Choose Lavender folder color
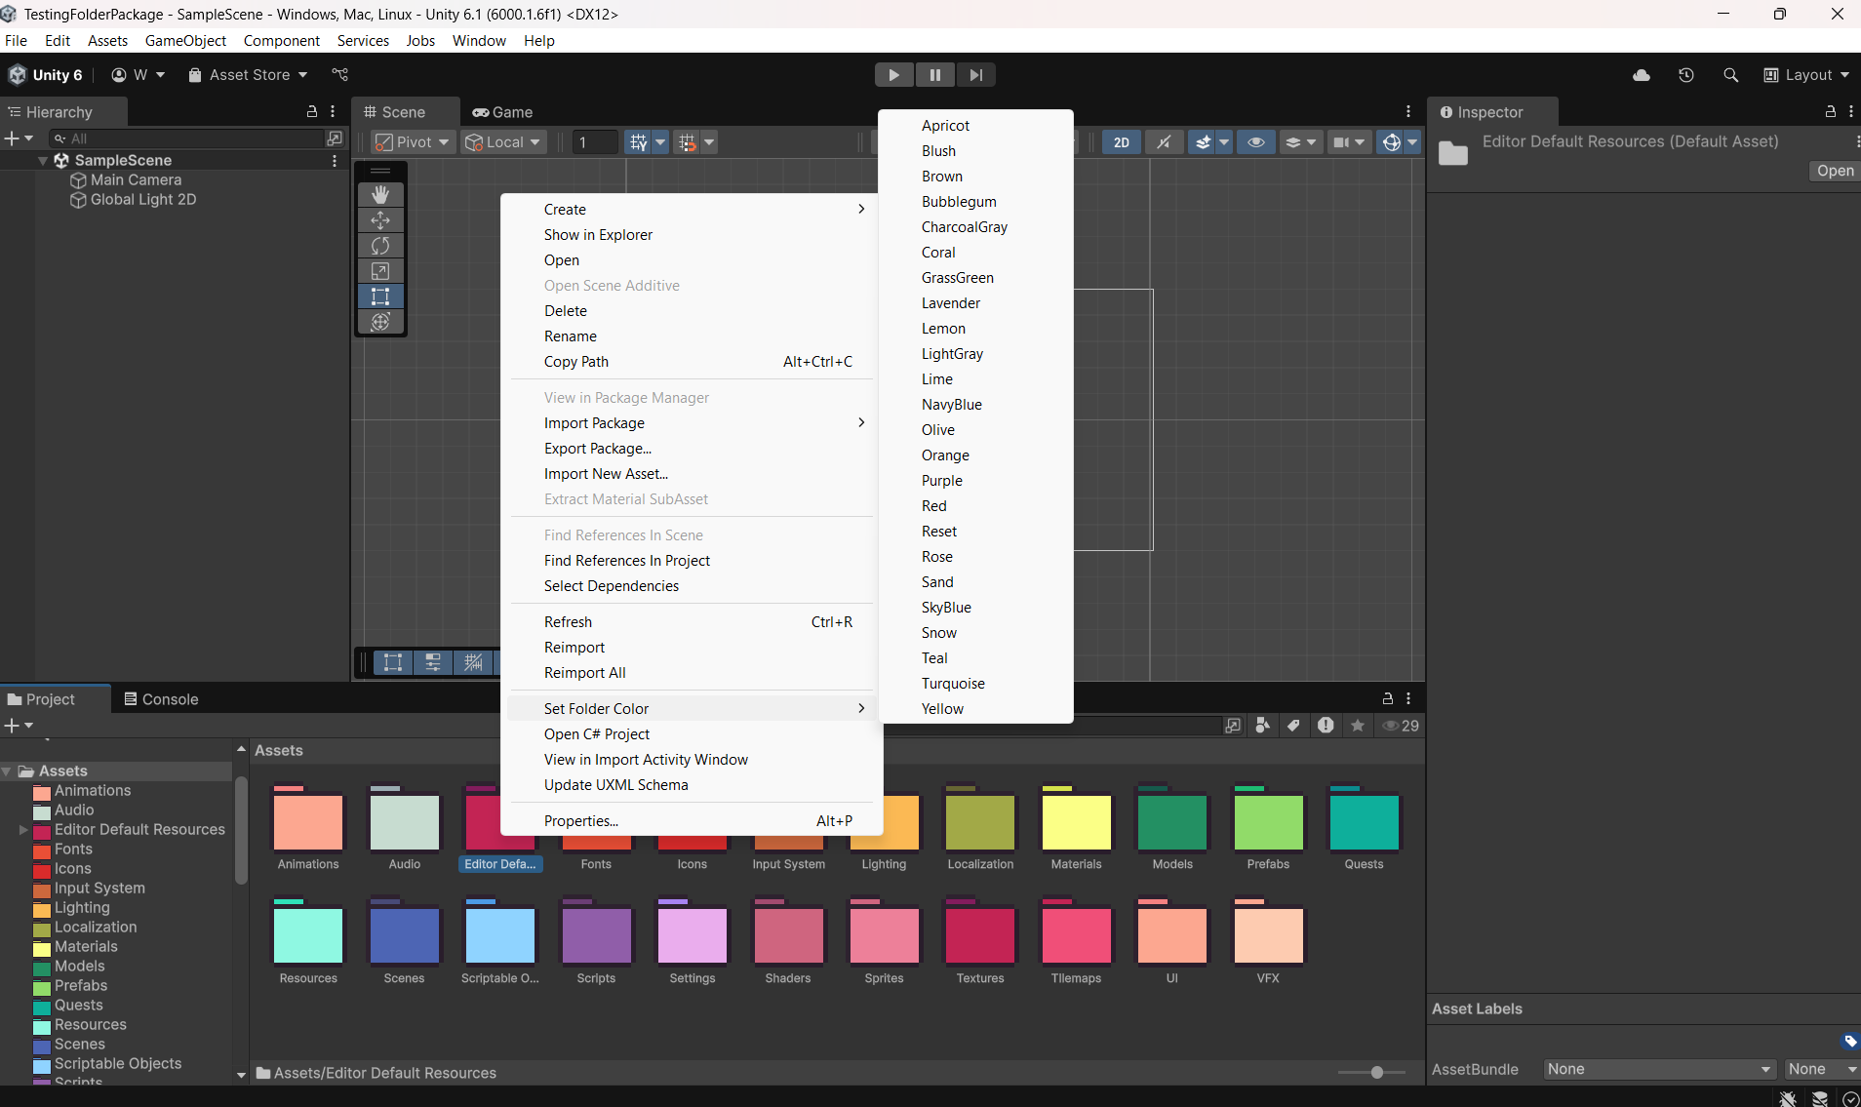Image resolution: width=1861 pixels, height=1107 pixels. click(951, 303)
